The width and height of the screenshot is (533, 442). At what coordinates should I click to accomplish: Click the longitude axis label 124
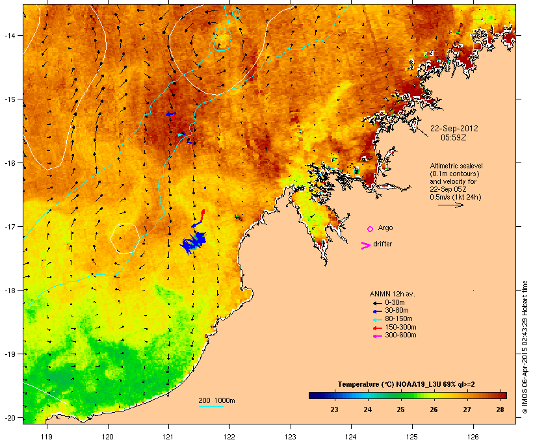pos(351,437)
